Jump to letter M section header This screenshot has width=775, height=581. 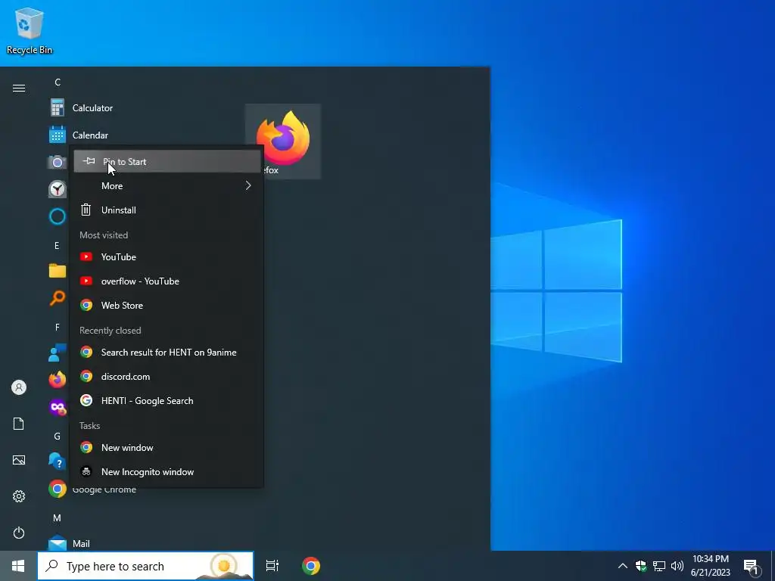click(x=57, y=517)
